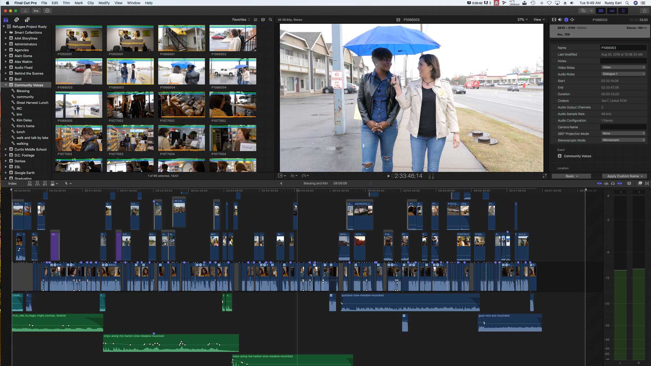
Task: Toggle Inspector visibility button in toolbar
Action: click(x=623, y=11)
